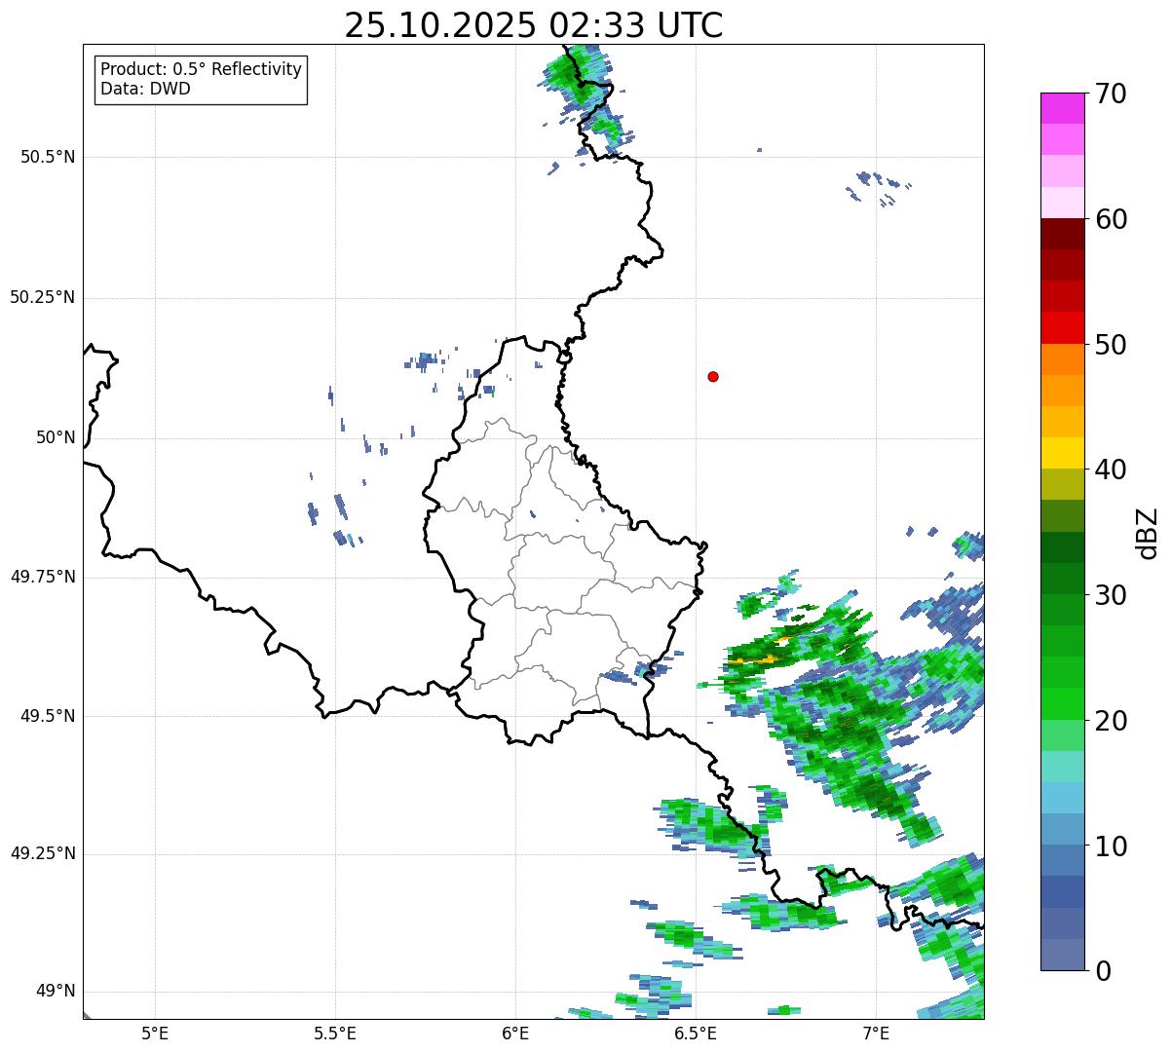Click the colorbar label "20"
Screen dimensions: 1171x1053
point(1111,721)
